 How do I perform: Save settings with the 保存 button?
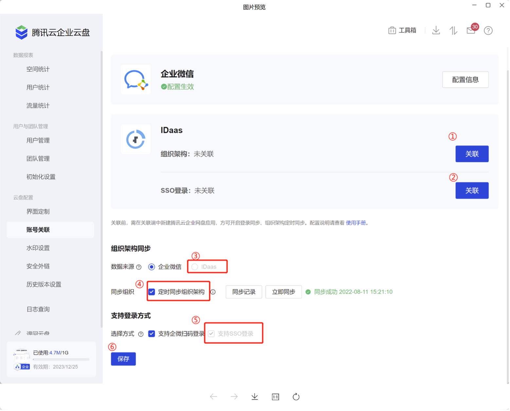(x=123, y=359)
